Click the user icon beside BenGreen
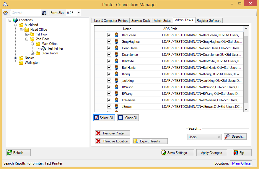Screen dimensions: 259x169 pyautogui.click(x=116, y=35)
